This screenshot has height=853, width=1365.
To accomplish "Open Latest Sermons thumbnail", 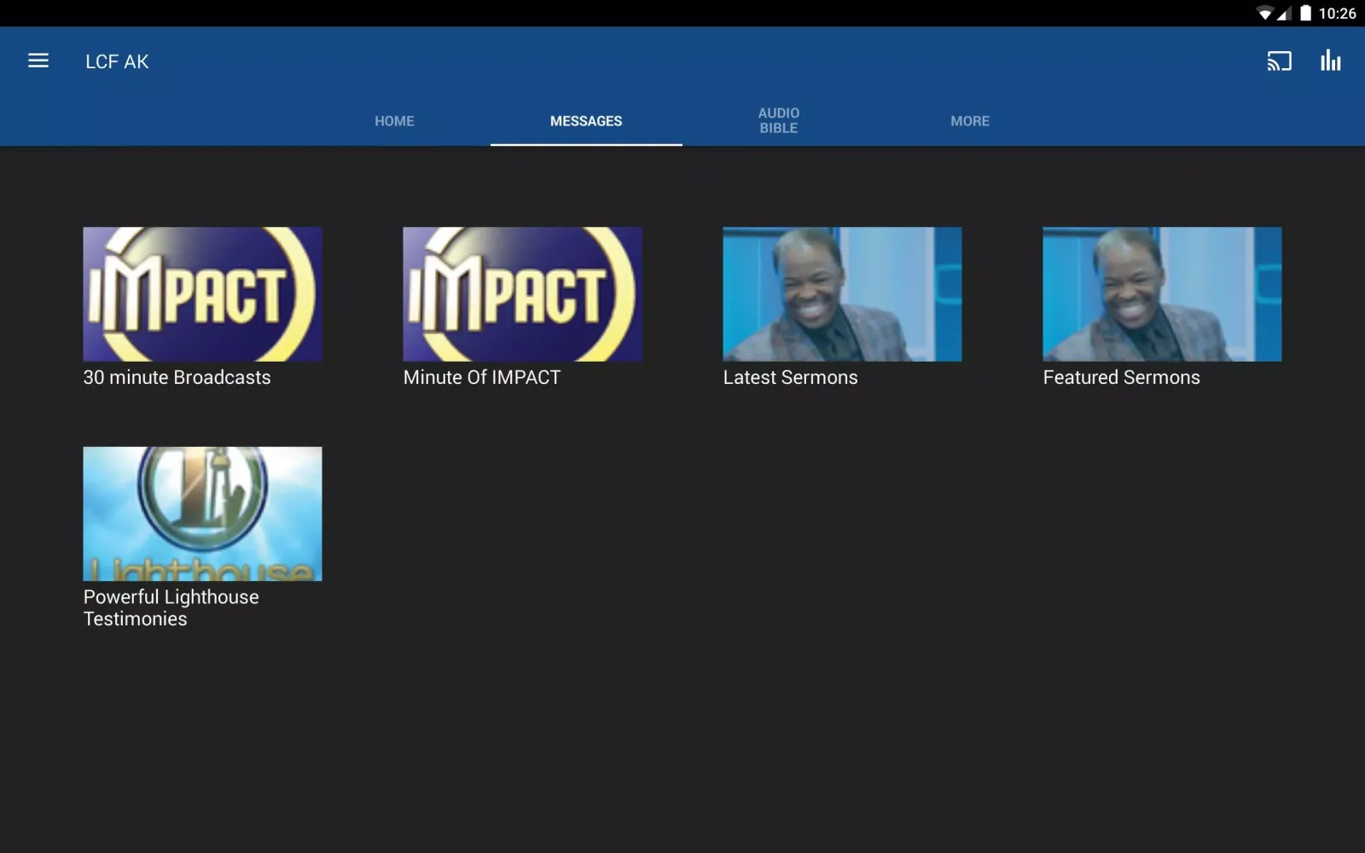I will tap(842, 293).
